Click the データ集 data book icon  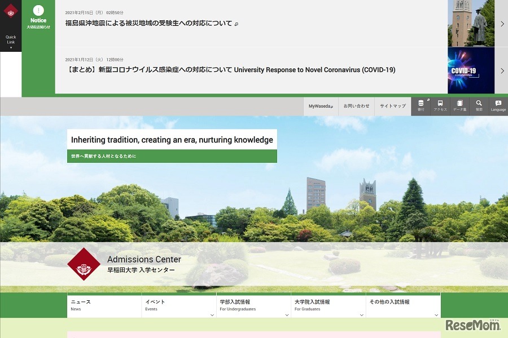(x=459, y=105)
